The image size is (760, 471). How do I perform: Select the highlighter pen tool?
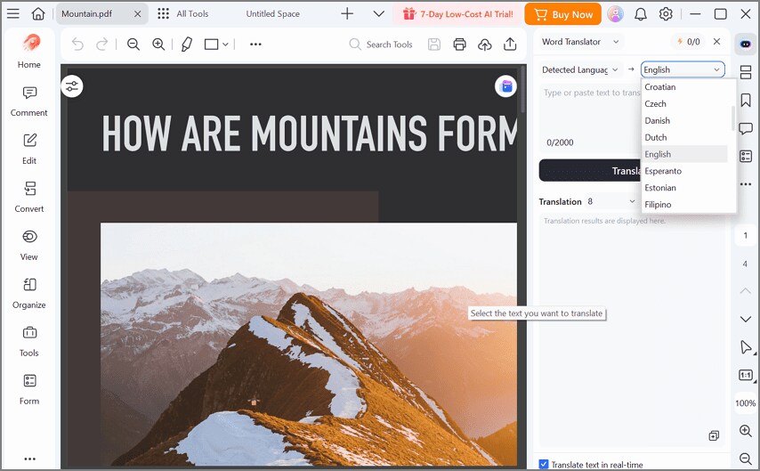(x=187, y=45)
